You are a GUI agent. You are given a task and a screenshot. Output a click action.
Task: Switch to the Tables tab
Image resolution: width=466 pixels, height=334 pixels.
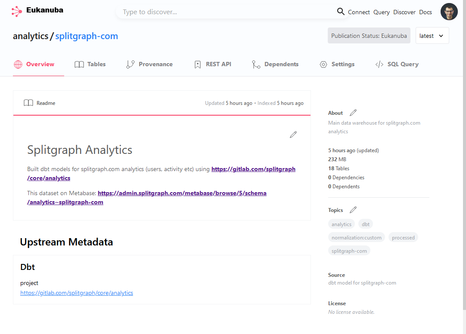click(90, 64)
